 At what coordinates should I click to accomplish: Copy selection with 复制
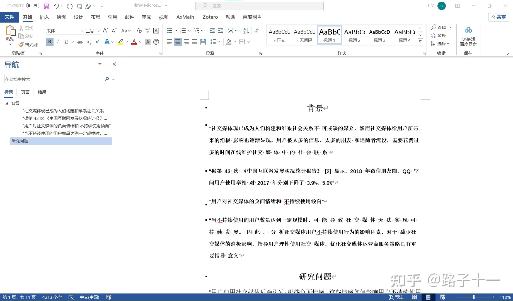click(x=26, y=36)
